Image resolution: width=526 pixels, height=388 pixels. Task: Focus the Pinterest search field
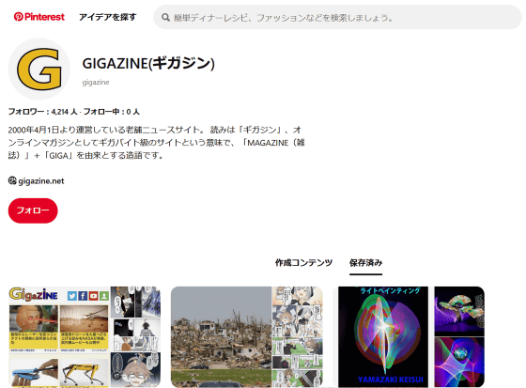tap(337, 17)
